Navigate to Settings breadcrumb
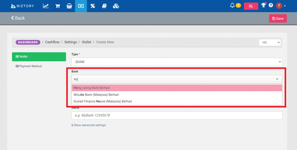Viewport: 297px width, 150px height. 70,42
